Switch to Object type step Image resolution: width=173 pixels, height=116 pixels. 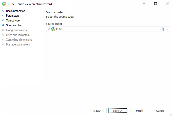point(13,20)
